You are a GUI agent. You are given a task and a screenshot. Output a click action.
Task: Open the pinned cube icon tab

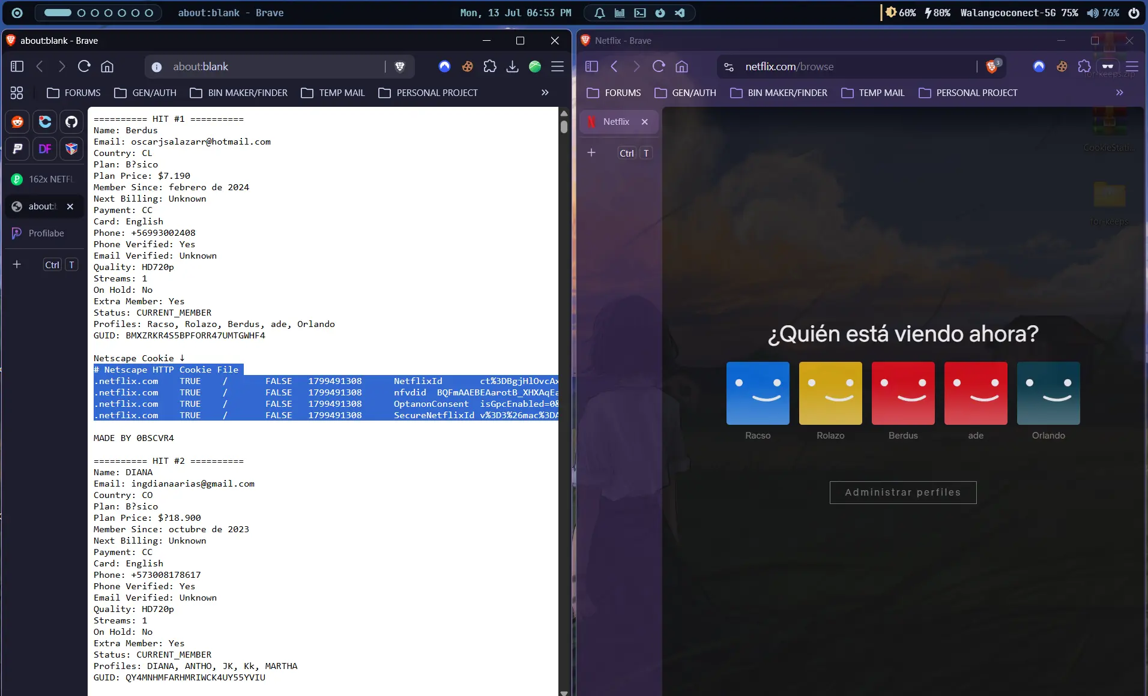point(71,149)
